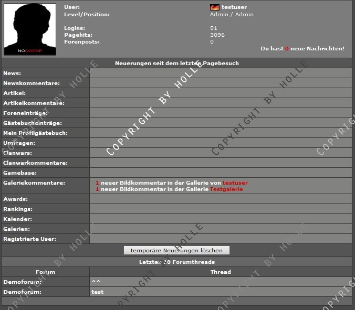The image size is (355, 310).
Task: Click the 'Umfragen:' row label
Action: [19, 143]
